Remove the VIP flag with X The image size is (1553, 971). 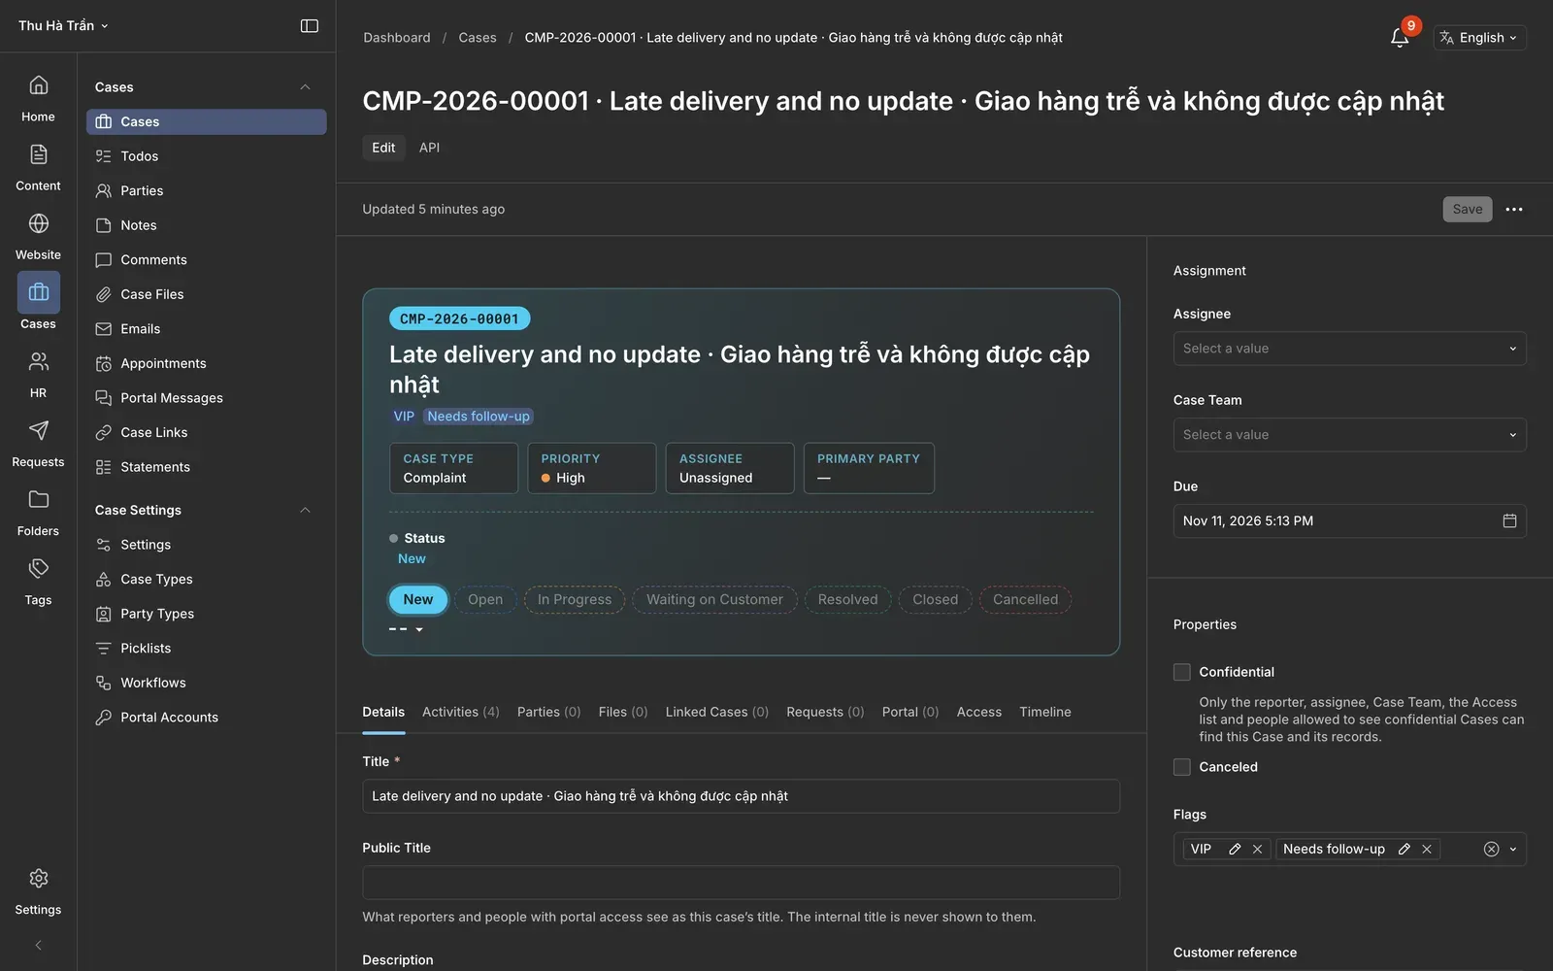point(1257,849)
